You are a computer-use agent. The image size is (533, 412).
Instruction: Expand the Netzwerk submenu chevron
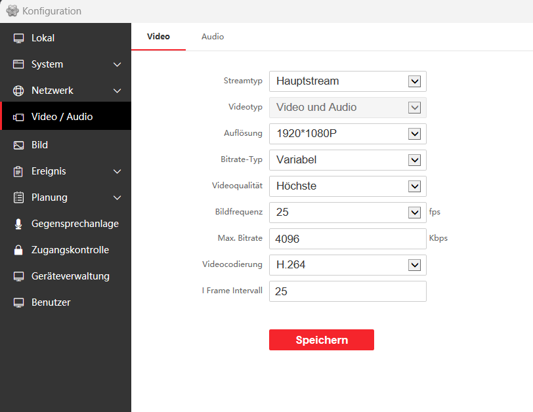117,91
